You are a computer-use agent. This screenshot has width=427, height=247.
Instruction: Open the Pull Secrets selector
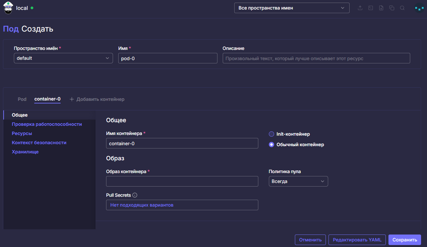click(x=182, y=205)
